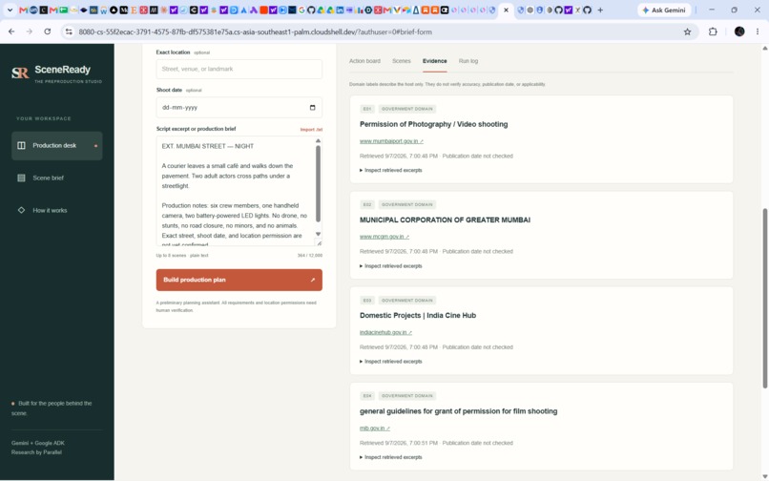Image resolution: width=769 pixels, height=481 pixels.
Task: Reload the current page
Action: [x=47, y=31]
